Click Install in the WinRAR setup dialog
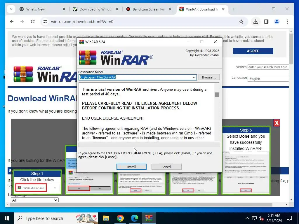 (x=131, y=167)
